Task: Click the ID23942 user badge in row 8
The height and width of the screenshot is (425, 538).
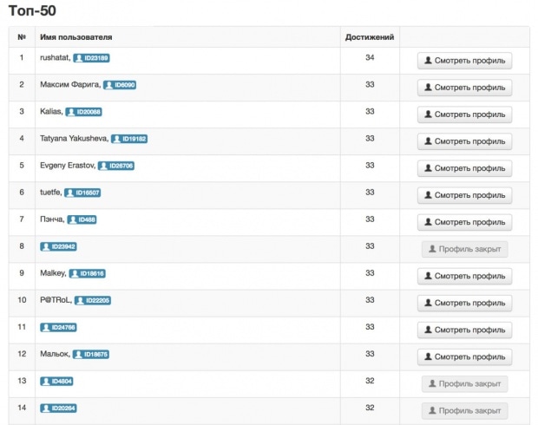Action: [58, 246]
